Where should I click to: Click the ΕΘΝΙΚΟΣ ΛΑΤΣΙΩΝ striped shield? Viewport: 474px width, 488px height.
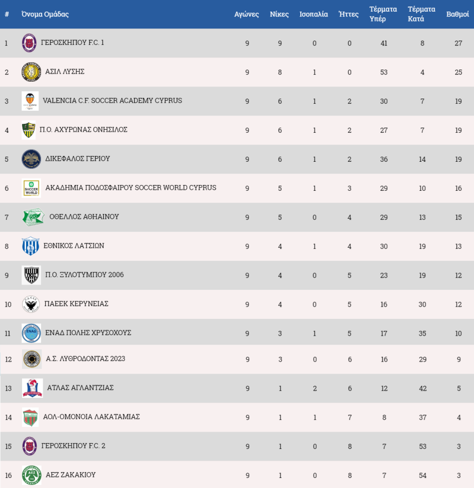pos(31,246)
